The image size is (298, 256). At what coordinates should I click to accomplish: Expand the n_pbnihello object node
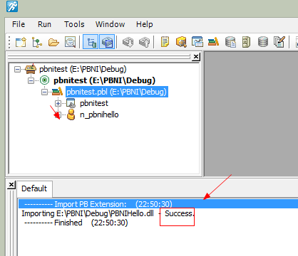[58, 114]
